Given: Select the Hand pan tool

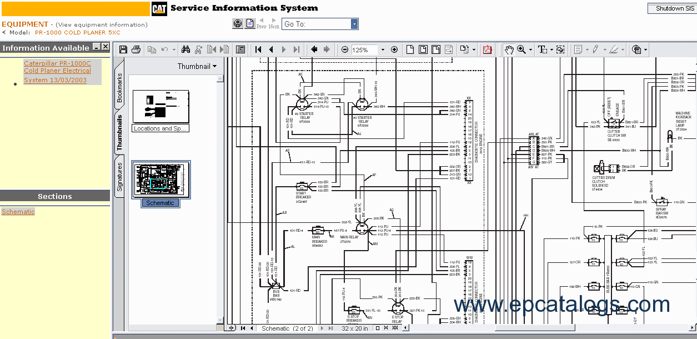Looking at the screenshot, I should (x=509, y=49).
